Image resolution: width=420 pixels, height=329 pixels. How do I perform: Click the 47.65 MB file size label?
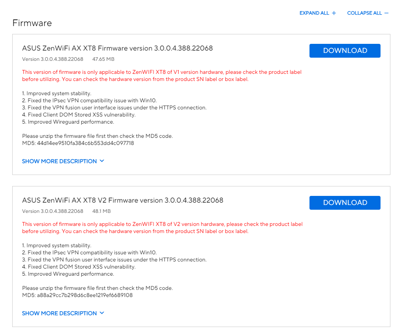point(103,59)
